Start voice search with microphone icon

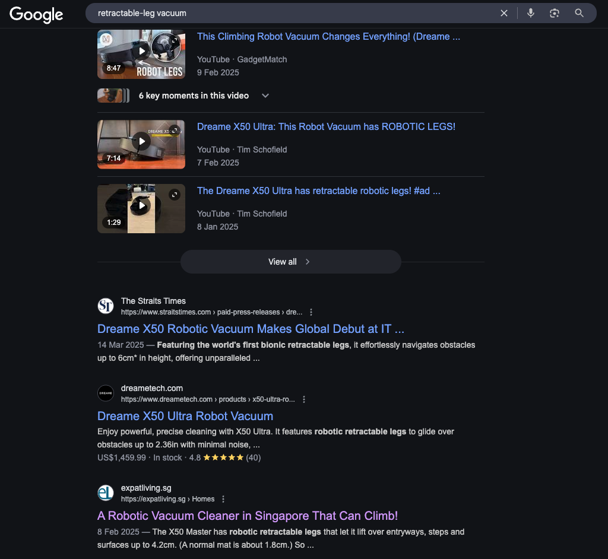pyautogui.click(x=530, y=13)
